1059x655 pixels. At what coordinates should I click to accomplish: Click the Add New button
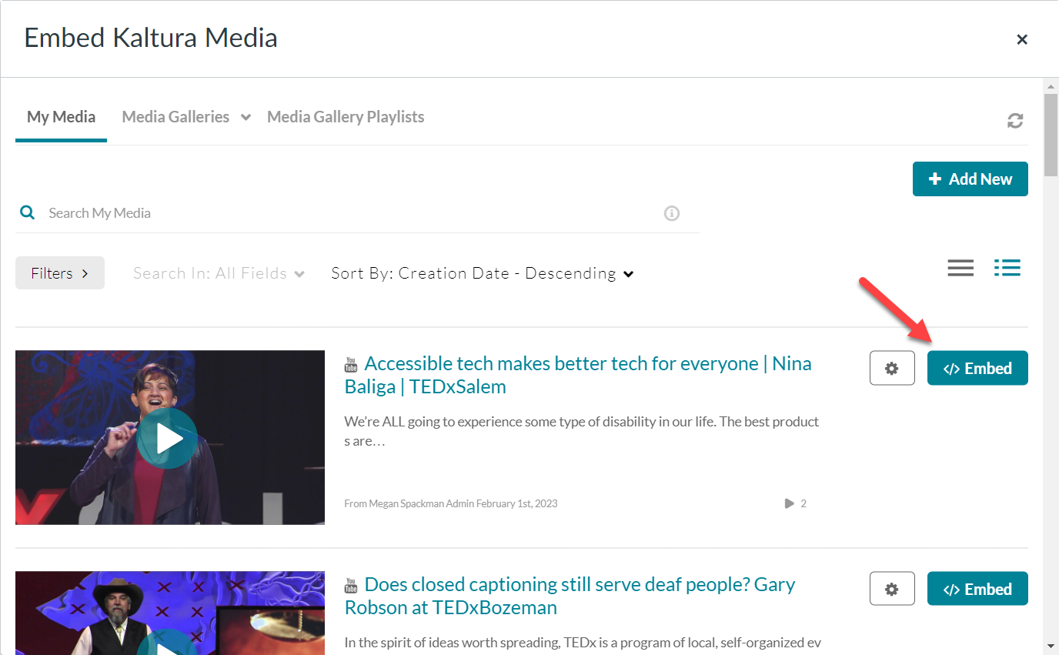[970, 179]
